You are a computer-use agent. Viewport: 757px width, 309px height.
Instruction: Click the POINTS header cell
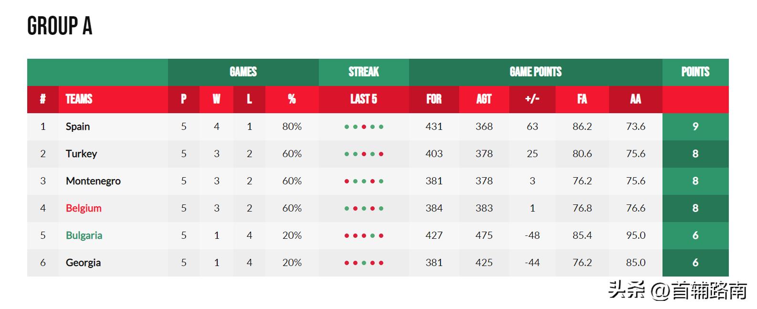(x=695, y=72)
